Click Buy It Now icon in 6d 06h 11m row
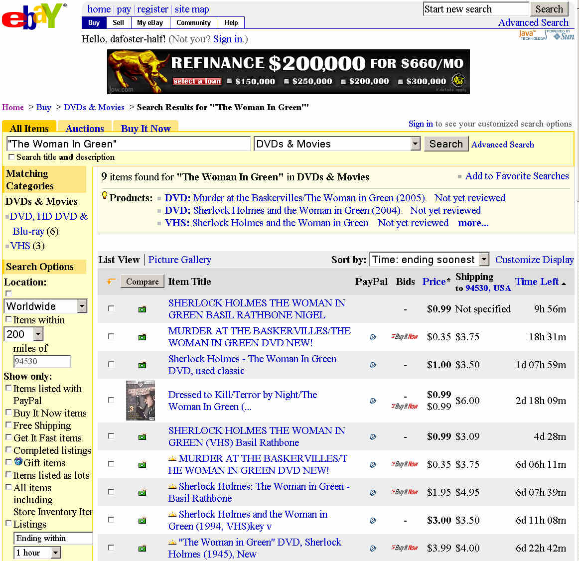 point(405,464)
